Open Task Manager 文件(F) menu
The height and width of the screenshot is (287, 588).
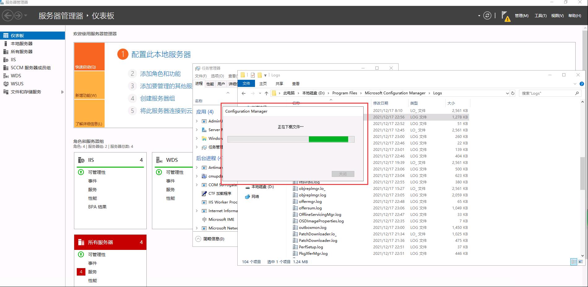point(201,76)
